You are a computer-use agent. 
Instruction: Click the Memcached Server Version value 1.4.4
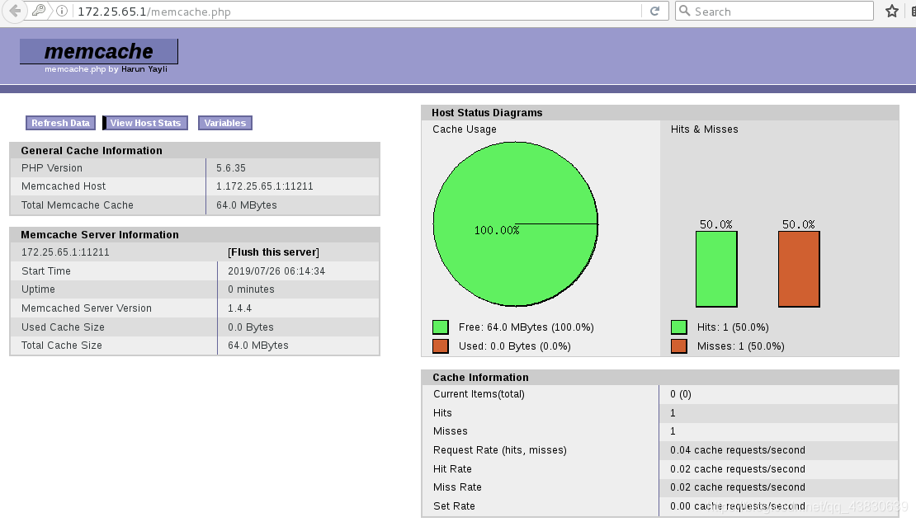click(x=239, y=308)
